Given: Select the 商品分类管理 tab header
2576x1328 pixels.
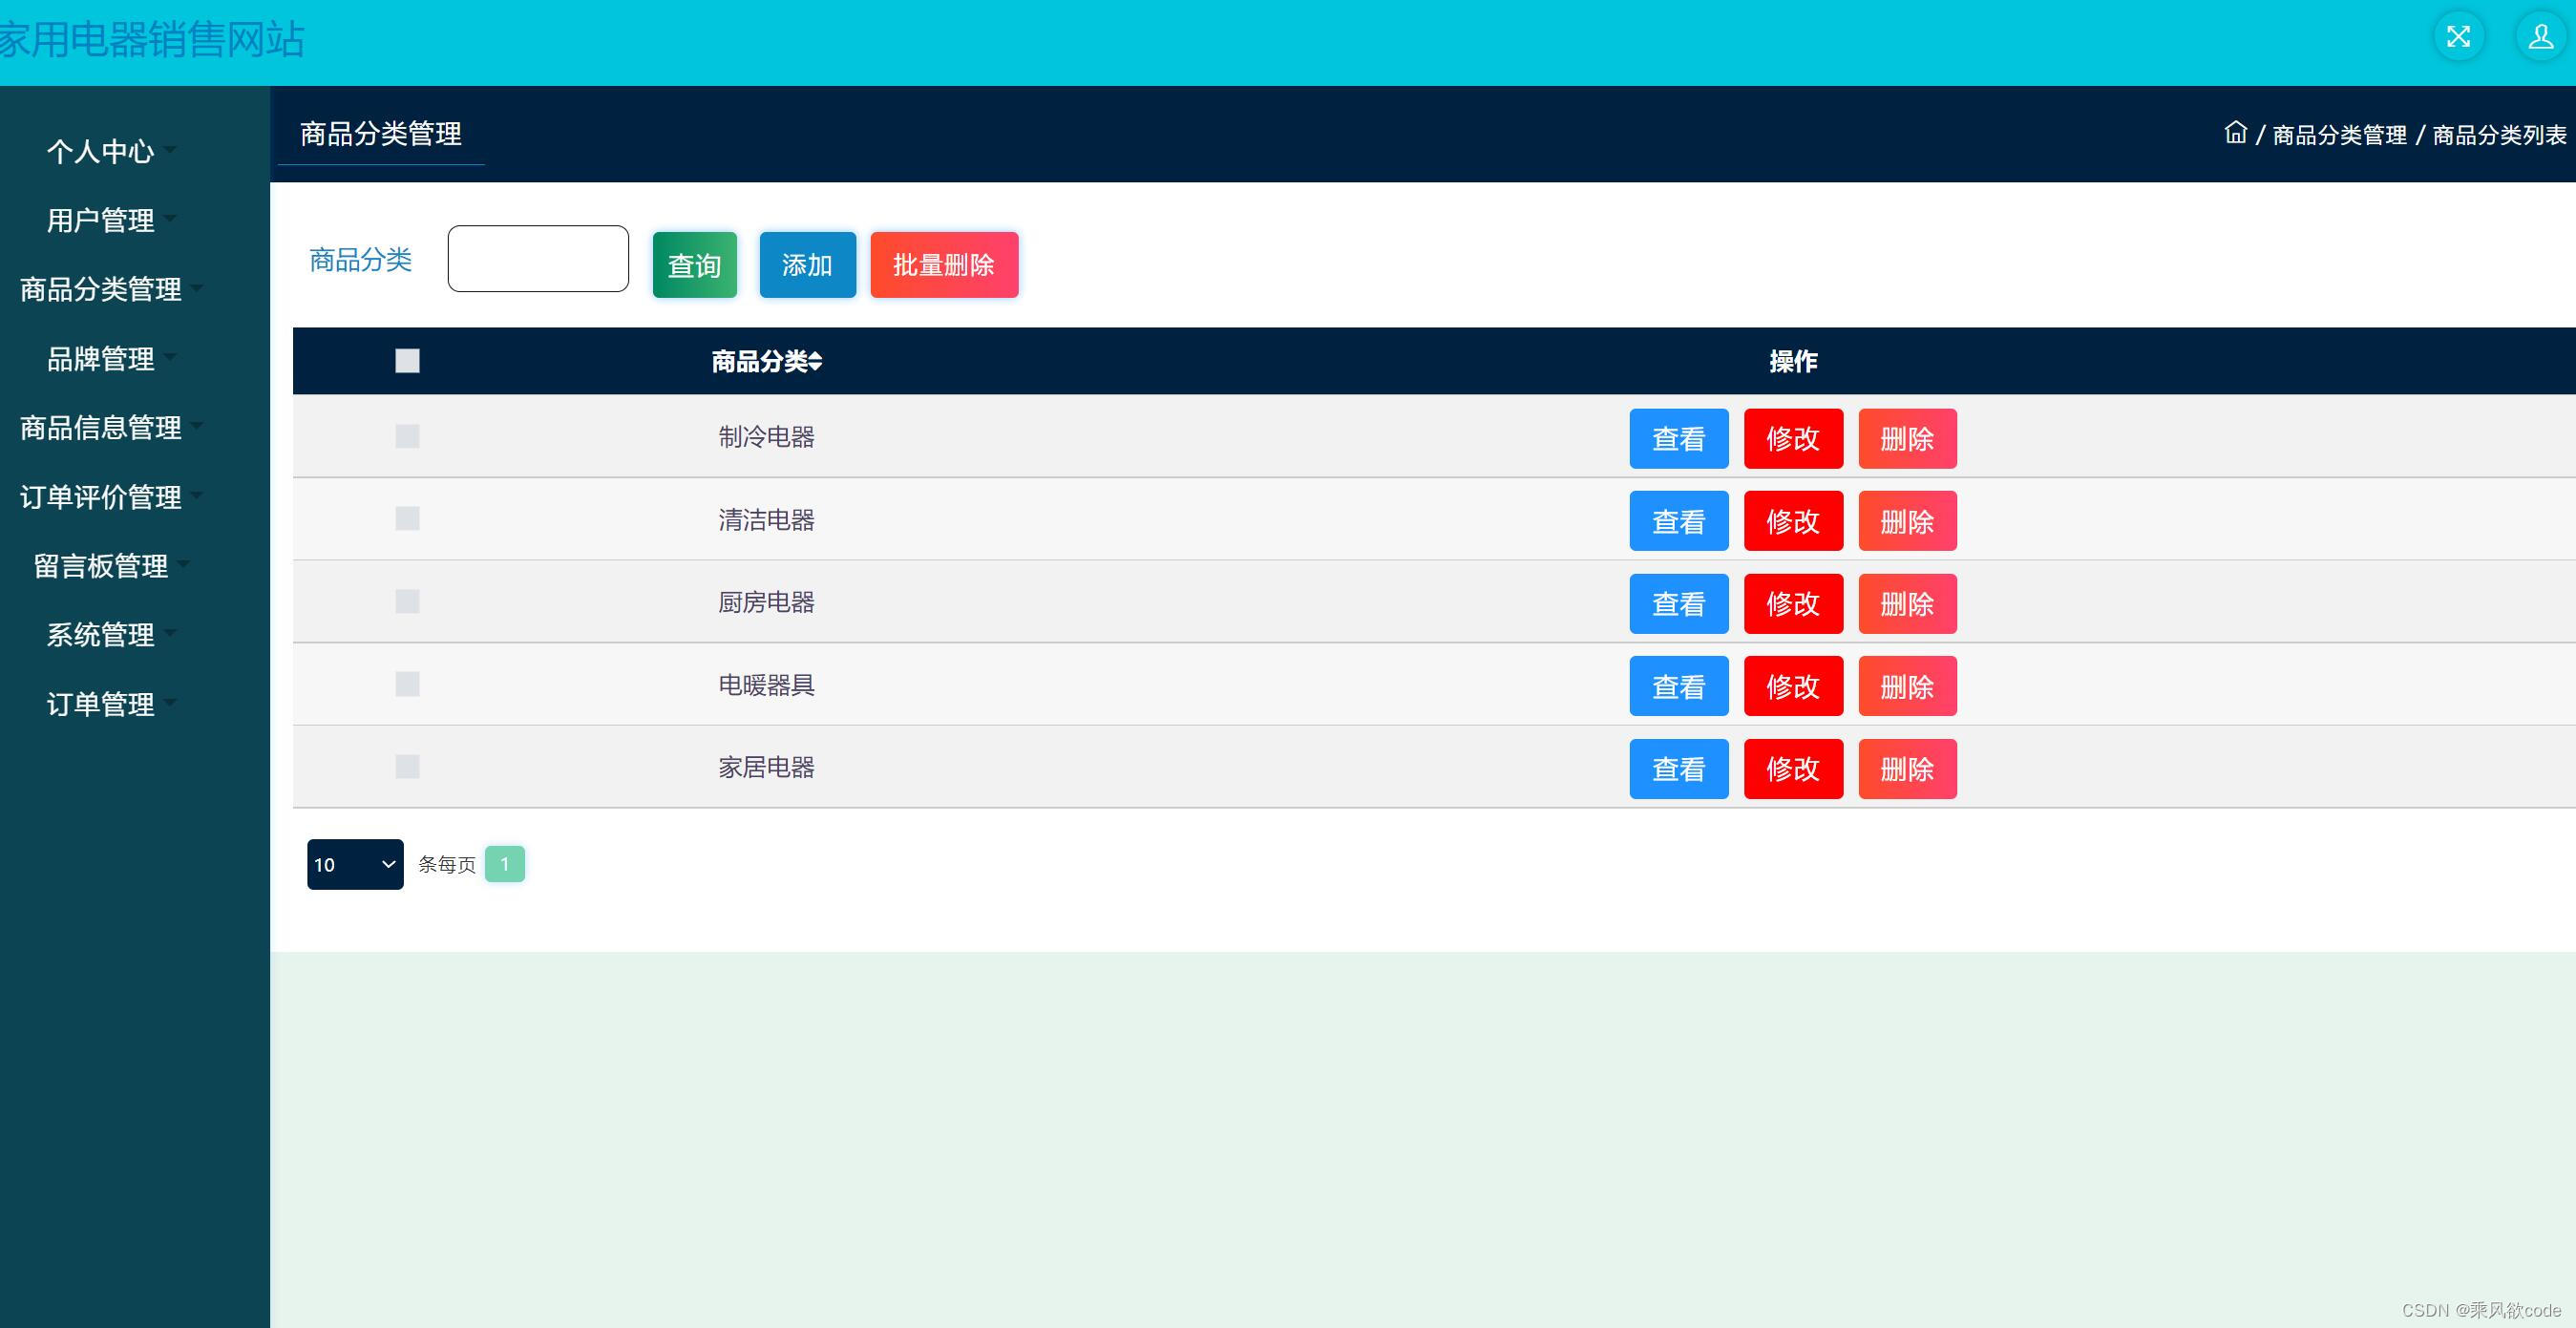Looking at the screenshot, I should pyautogui.click(x=381, y=134).
